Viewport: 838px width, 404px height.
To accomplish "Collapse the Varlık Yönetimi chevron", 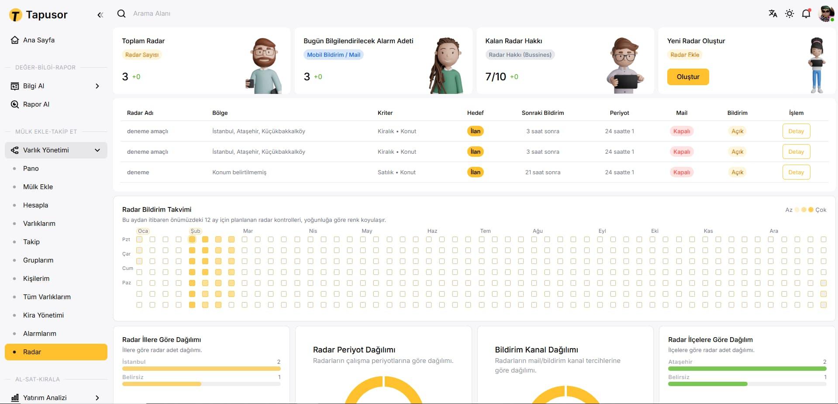I will 97,150.
